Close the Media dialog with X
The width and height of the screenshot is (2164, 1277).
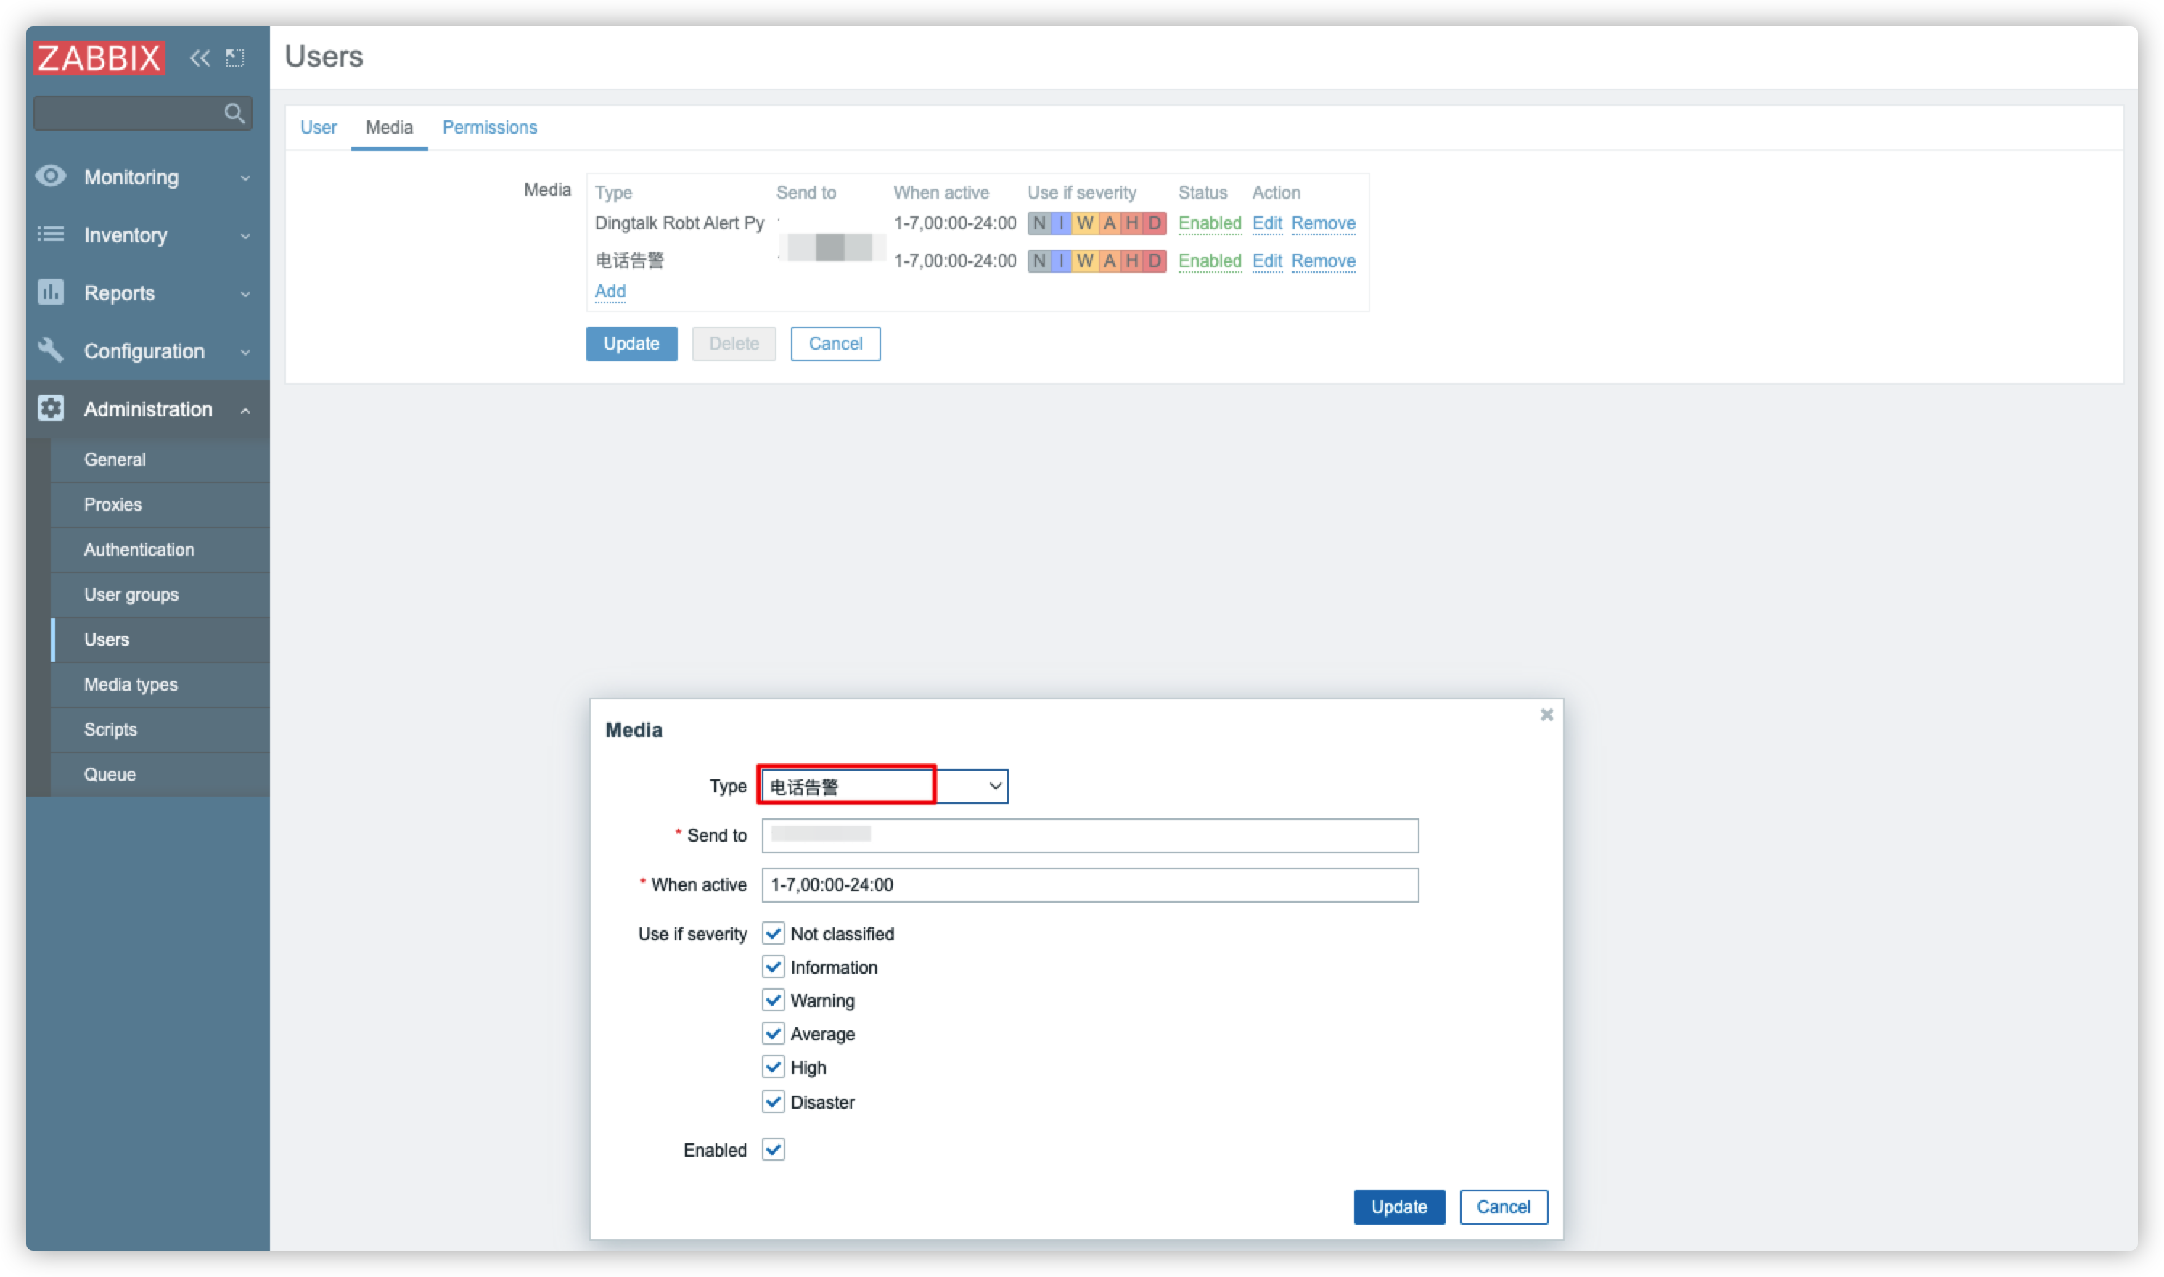click(x=1546, y=715)
